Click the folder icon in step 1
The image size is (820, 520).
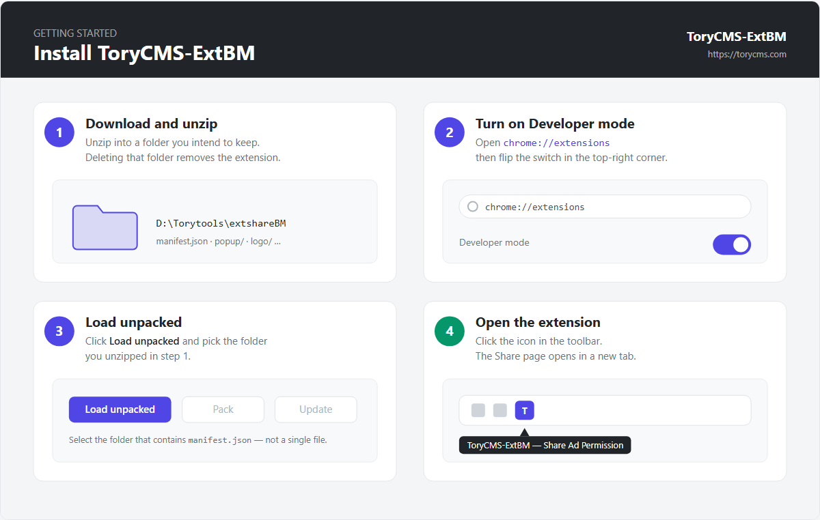(105, 227)
